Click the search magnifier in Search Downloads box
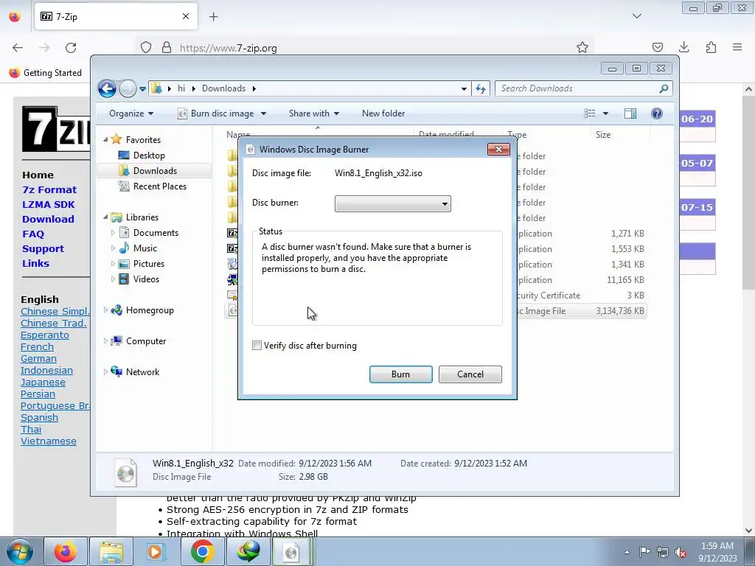 [664, 88]
